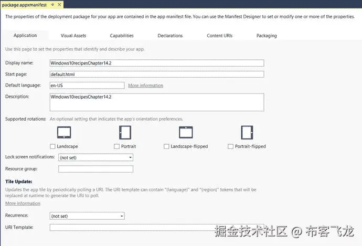Check the Portrait-flipped rotation option
This screenshot has width=362, height=246.
pyautogui.click(x=230, y=146)
